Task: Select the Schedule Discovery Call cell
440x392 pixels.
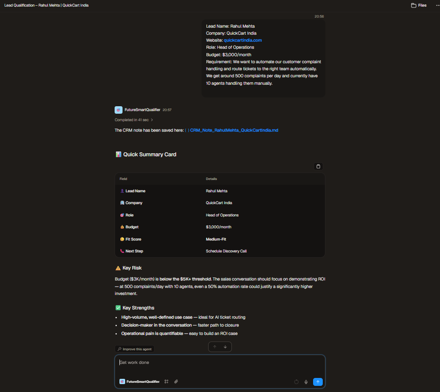Action: point(226,251)
